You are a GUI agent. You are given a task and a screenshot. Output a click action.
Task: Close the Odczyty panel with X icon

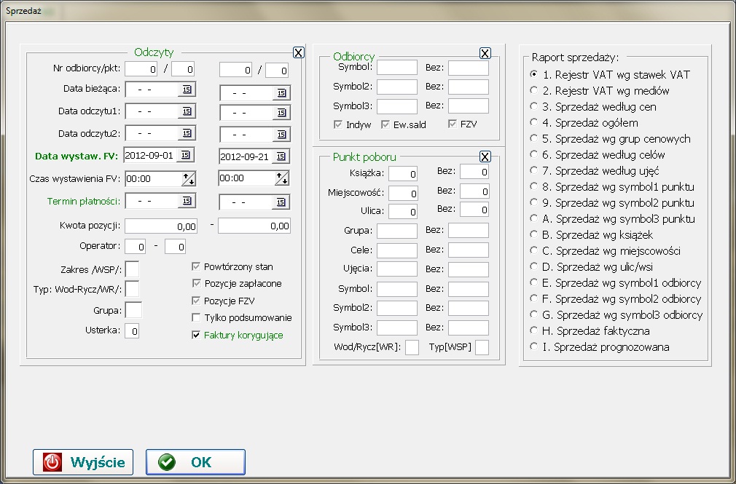(x=298, y=52)
